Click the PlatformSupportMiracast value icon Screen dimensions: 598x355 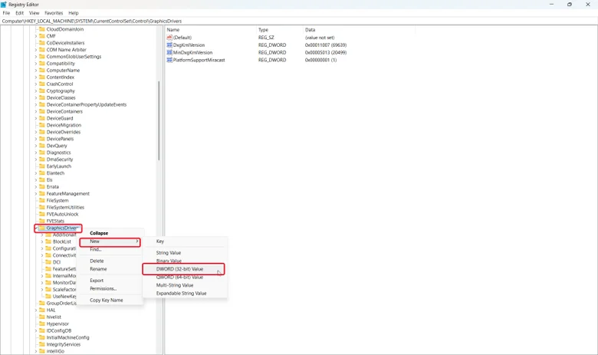[169, 60]
